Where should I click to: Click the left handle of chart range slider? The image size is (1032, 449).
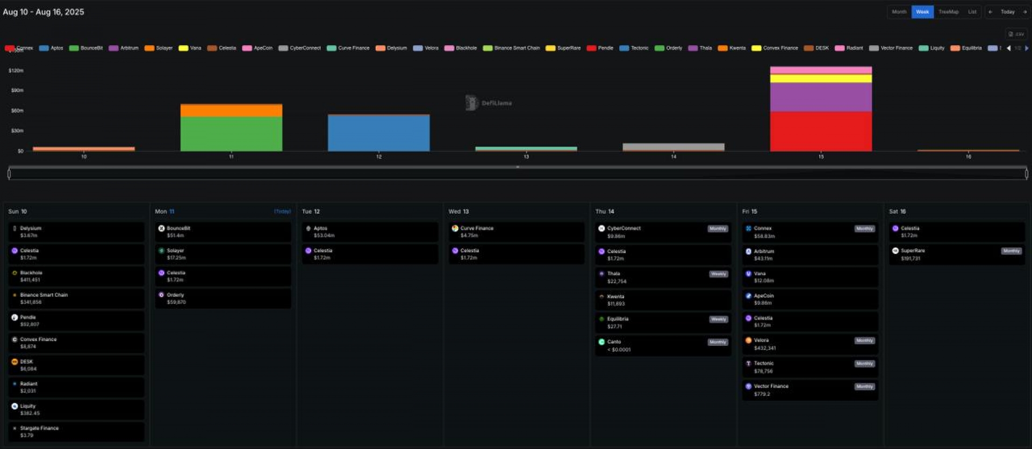9,173
